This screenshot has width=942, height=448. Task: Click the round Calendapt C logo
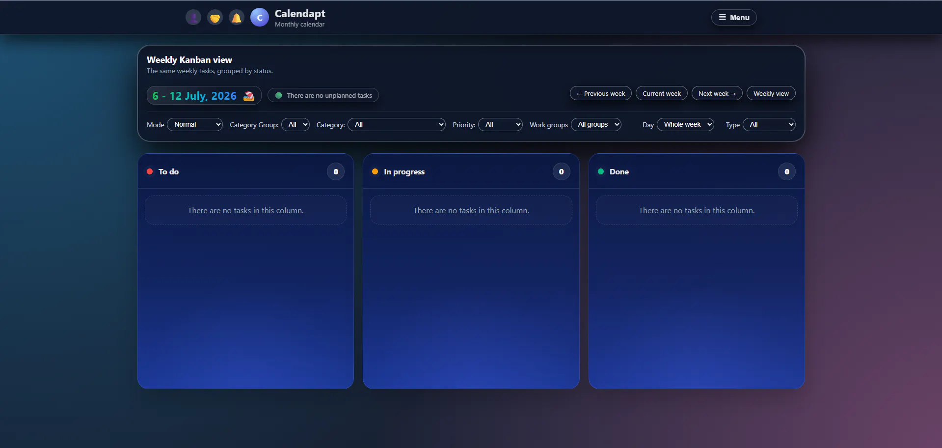260,17
